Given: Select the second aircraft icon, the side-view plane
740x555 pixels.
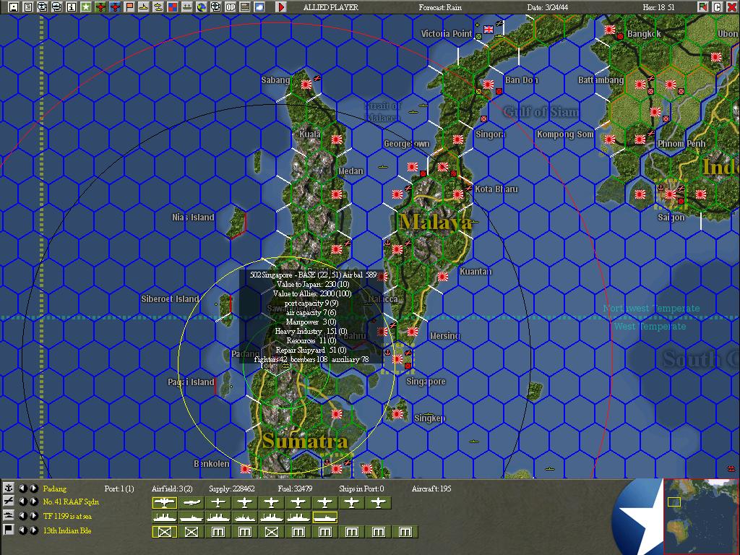Looking at the screenshot, I should tap(191, 503).
